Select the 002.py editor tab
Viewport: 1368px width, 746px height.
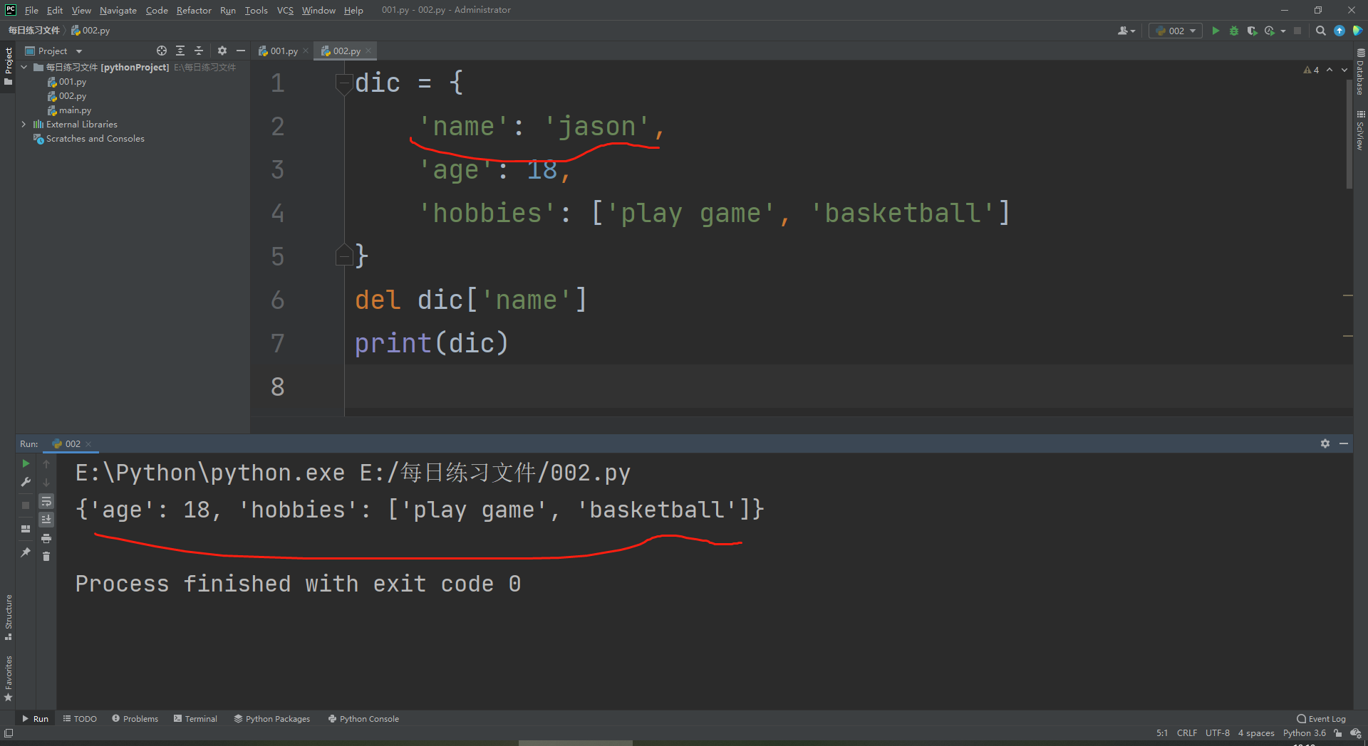point(345,51)
